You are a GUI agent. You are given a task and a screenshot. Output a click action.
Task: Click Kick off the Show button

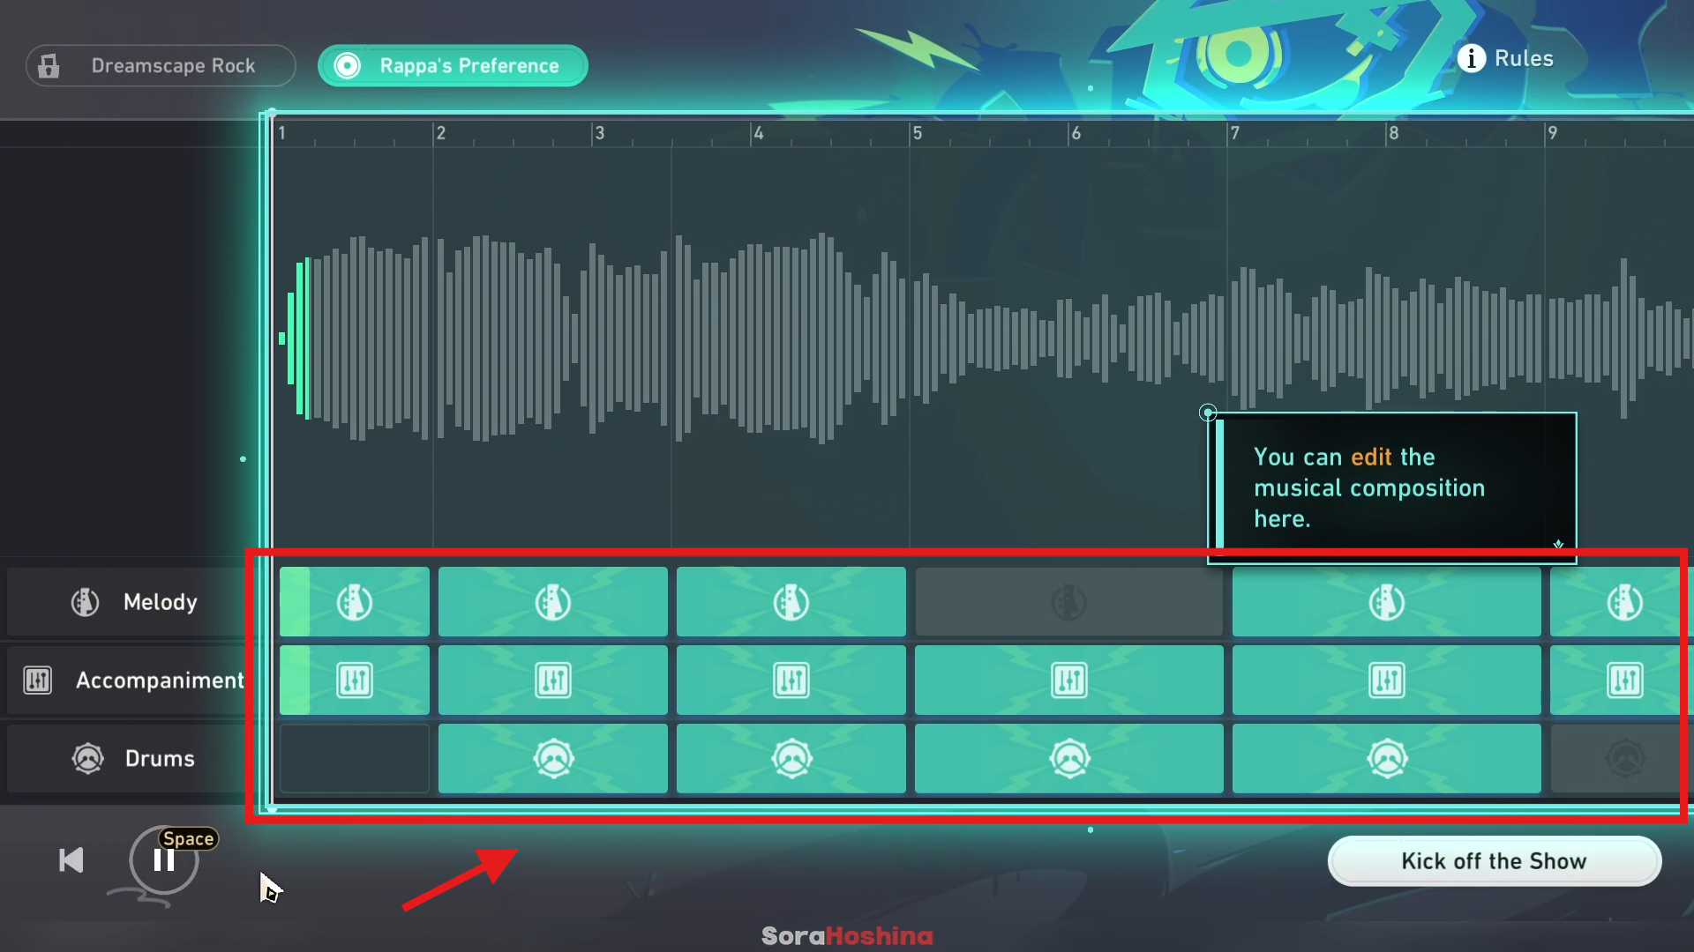[1494, 860]
